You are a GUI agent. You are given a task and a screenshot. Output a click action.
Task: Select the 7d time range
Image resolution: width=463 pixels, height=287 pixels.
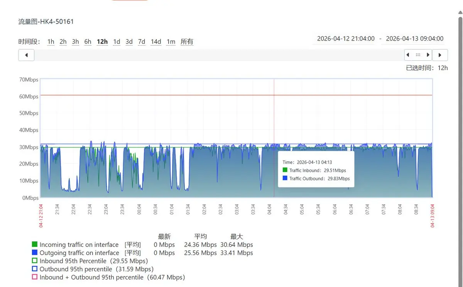[x=142, y=42]
